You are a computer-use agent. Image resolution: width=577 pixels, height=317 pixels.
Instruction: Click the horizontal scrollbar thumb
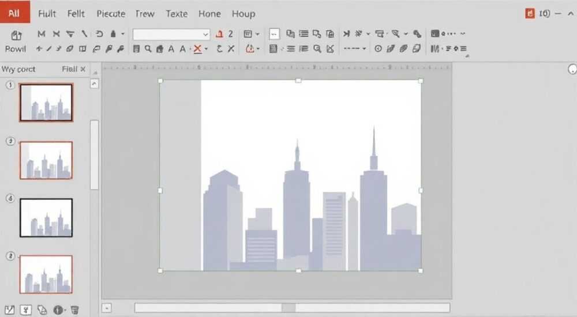click(x=288, y=308)
